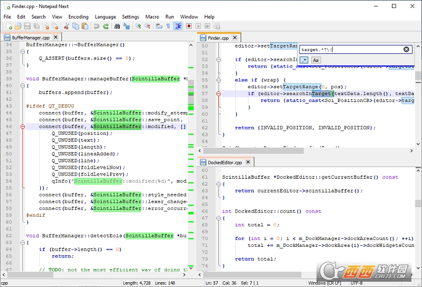Collapse the fold marker at line 57 in Finder.cpp
Image resolution: width=422 pixels, height=287 pixels.
point(218,94)
